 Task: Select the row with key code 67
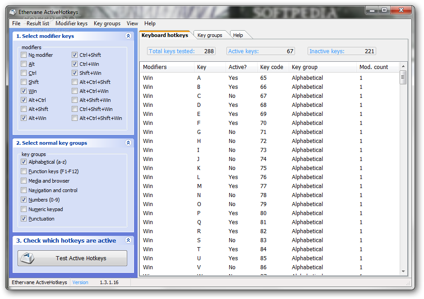click(270, 96)
